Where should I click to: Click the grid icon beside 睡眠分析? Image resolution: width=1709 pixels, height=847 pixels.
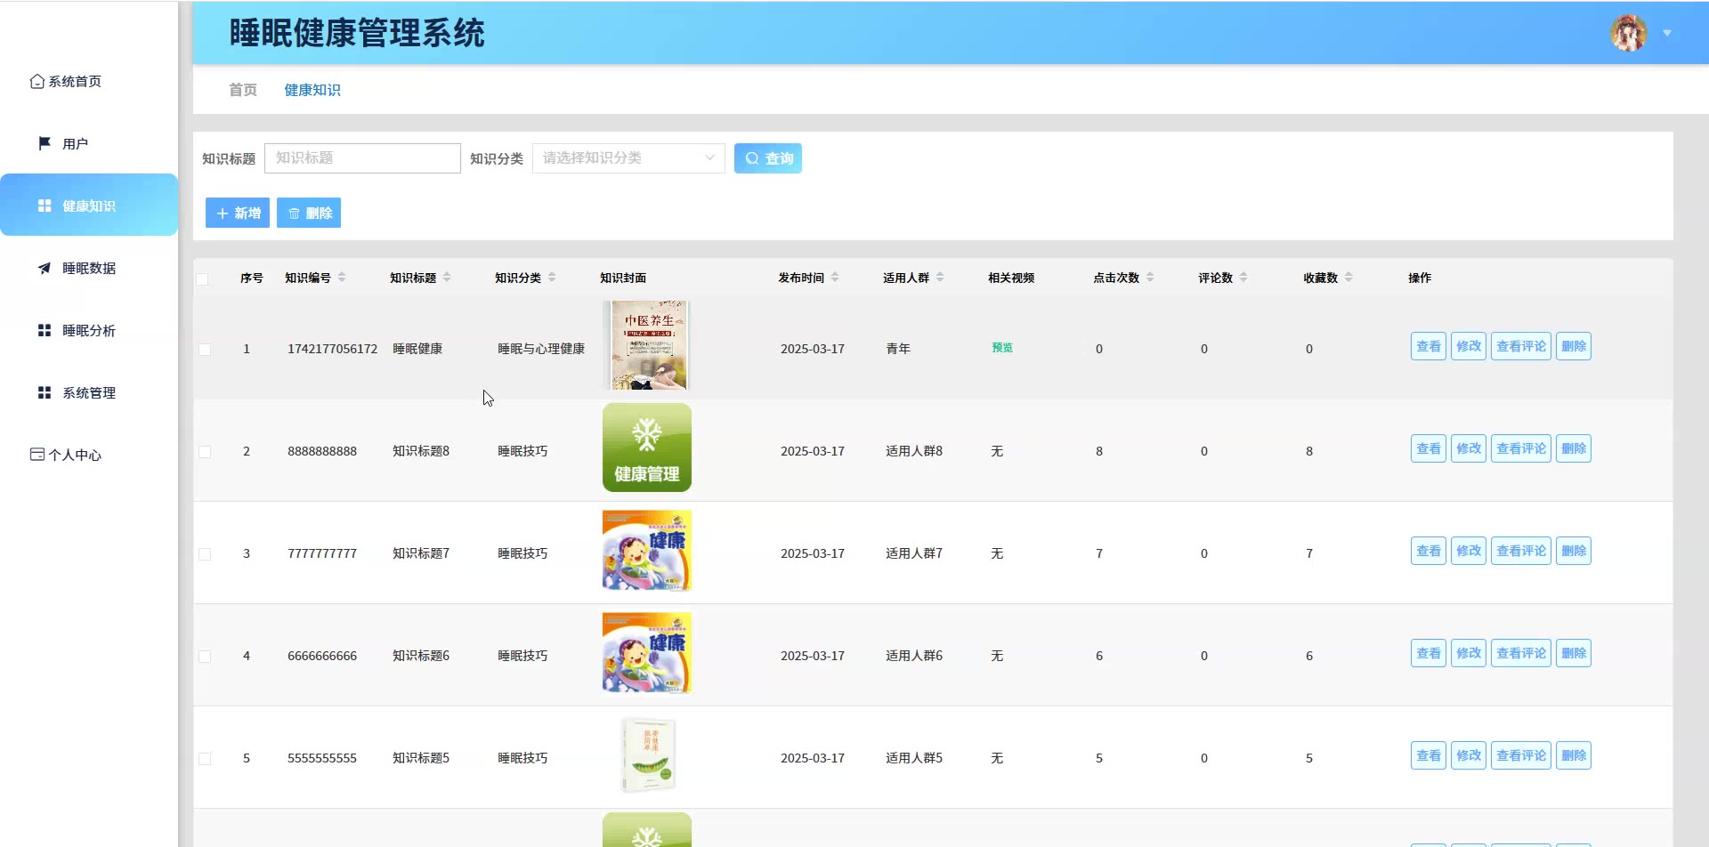(x=45, y=330)
